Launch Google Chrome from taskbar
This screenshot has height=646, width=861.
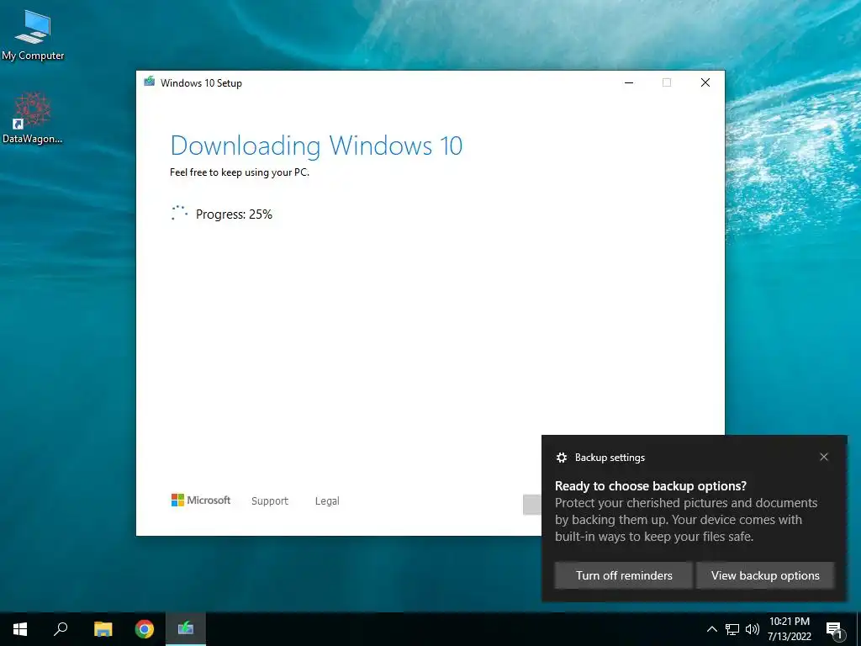(x=145, y=629)
